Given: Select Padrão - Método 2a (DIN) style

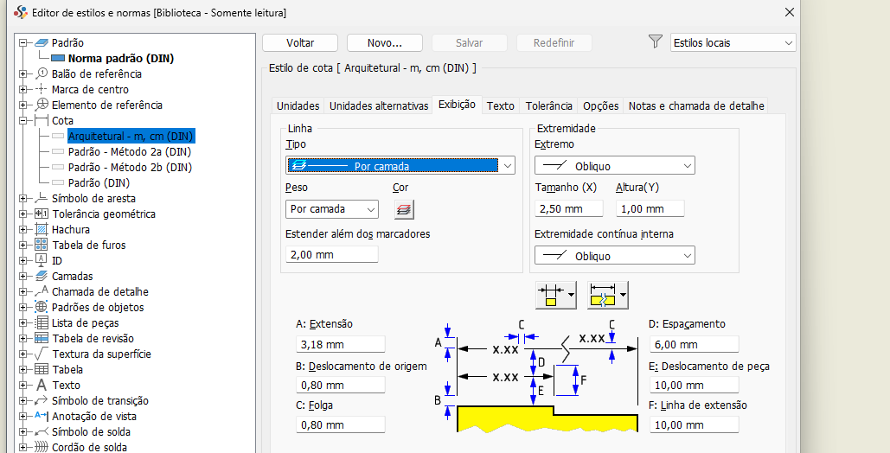Looking at the screenshot, I should pos(130,151).
